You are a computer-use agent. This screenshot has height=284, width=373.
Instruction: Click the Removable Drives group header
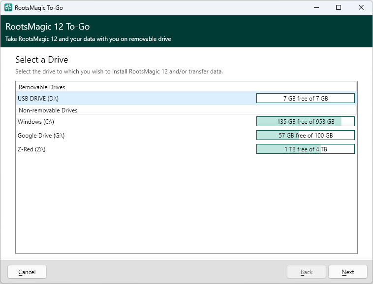186,87
